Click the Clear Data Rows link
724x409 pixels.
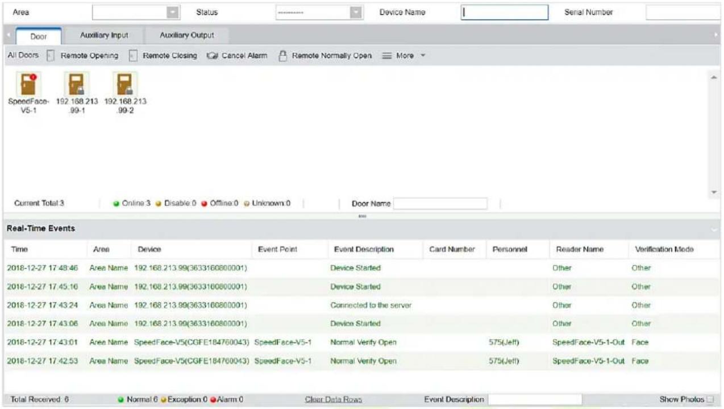point(334,400)
